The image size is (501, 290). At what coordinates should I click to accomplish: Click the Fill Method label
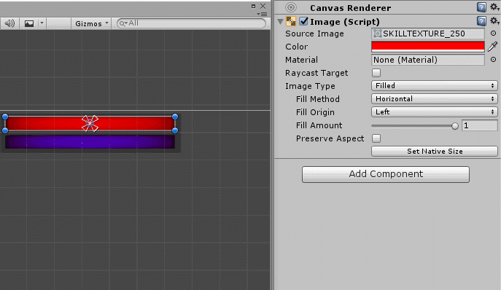click(318, 99)
